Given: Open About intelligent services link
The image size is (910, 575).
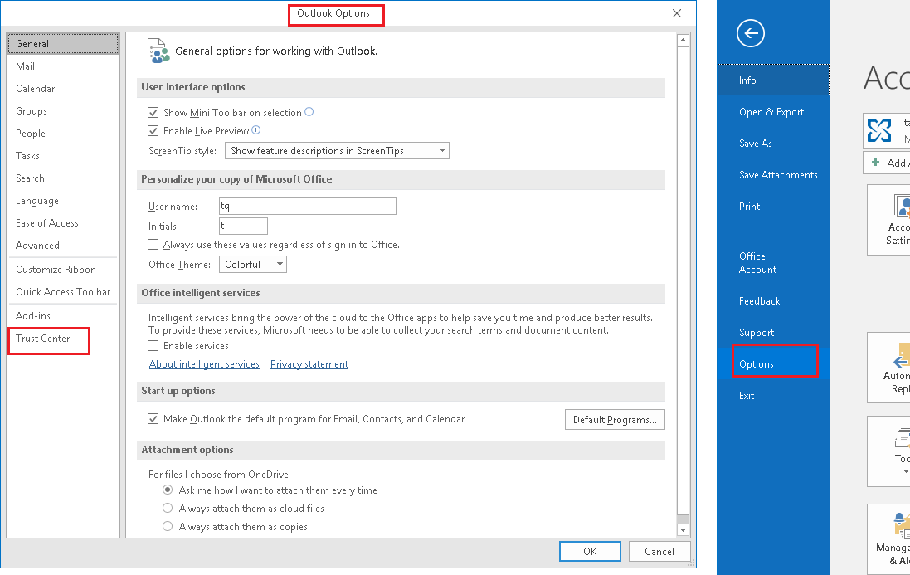Looking at the screenshot, I should coord(204,363).
